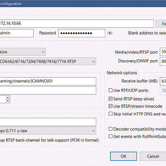
Task: Disable Use RTSP/stream timecode option
Action: (110, 106)
